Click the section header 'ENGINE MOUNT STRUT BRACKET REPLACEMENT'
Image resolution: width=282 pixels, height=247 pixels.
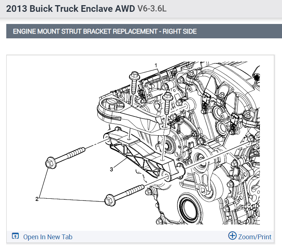coord(85,31)
